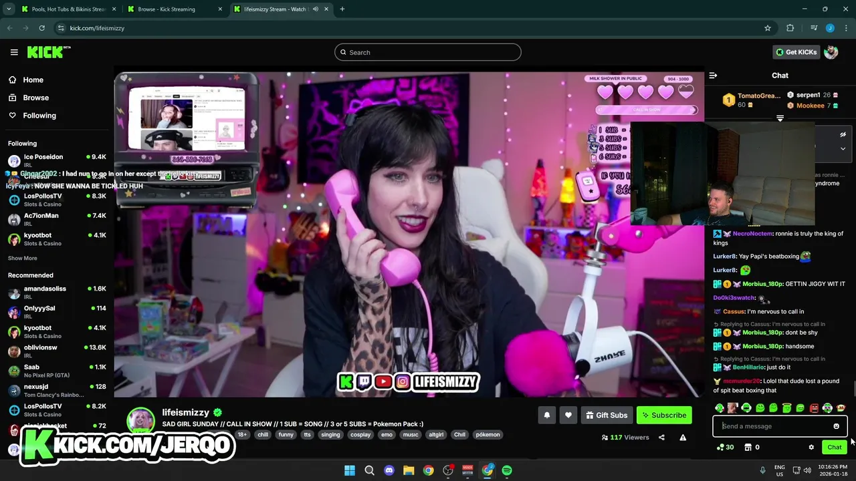Open user profile avatar in header
The height and width of the screenshot is (481, 856).
[x=831, y=52]
